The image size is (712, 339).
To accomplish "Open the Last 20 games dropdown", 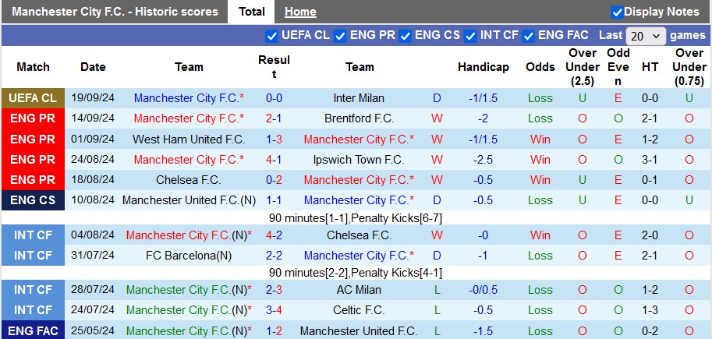I will pyautogui.click(x=646, y=36).
